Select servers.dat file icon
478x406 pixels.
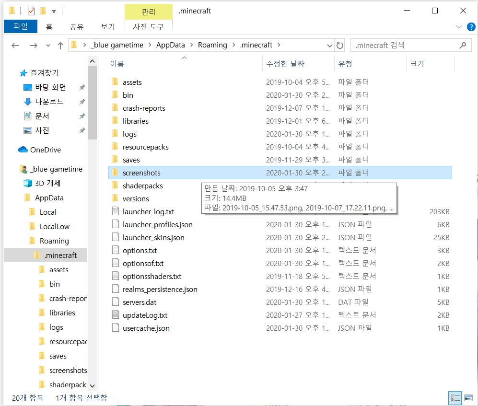click(x=115, y=302)
